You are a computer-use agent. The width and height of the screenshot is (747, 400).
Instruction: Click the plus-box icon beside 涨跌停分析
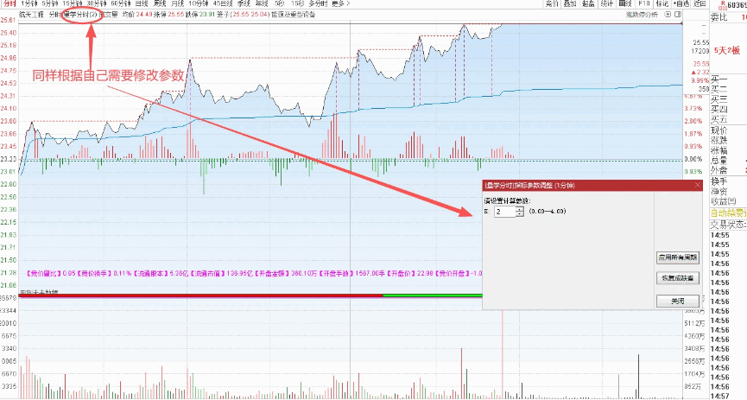668,15
